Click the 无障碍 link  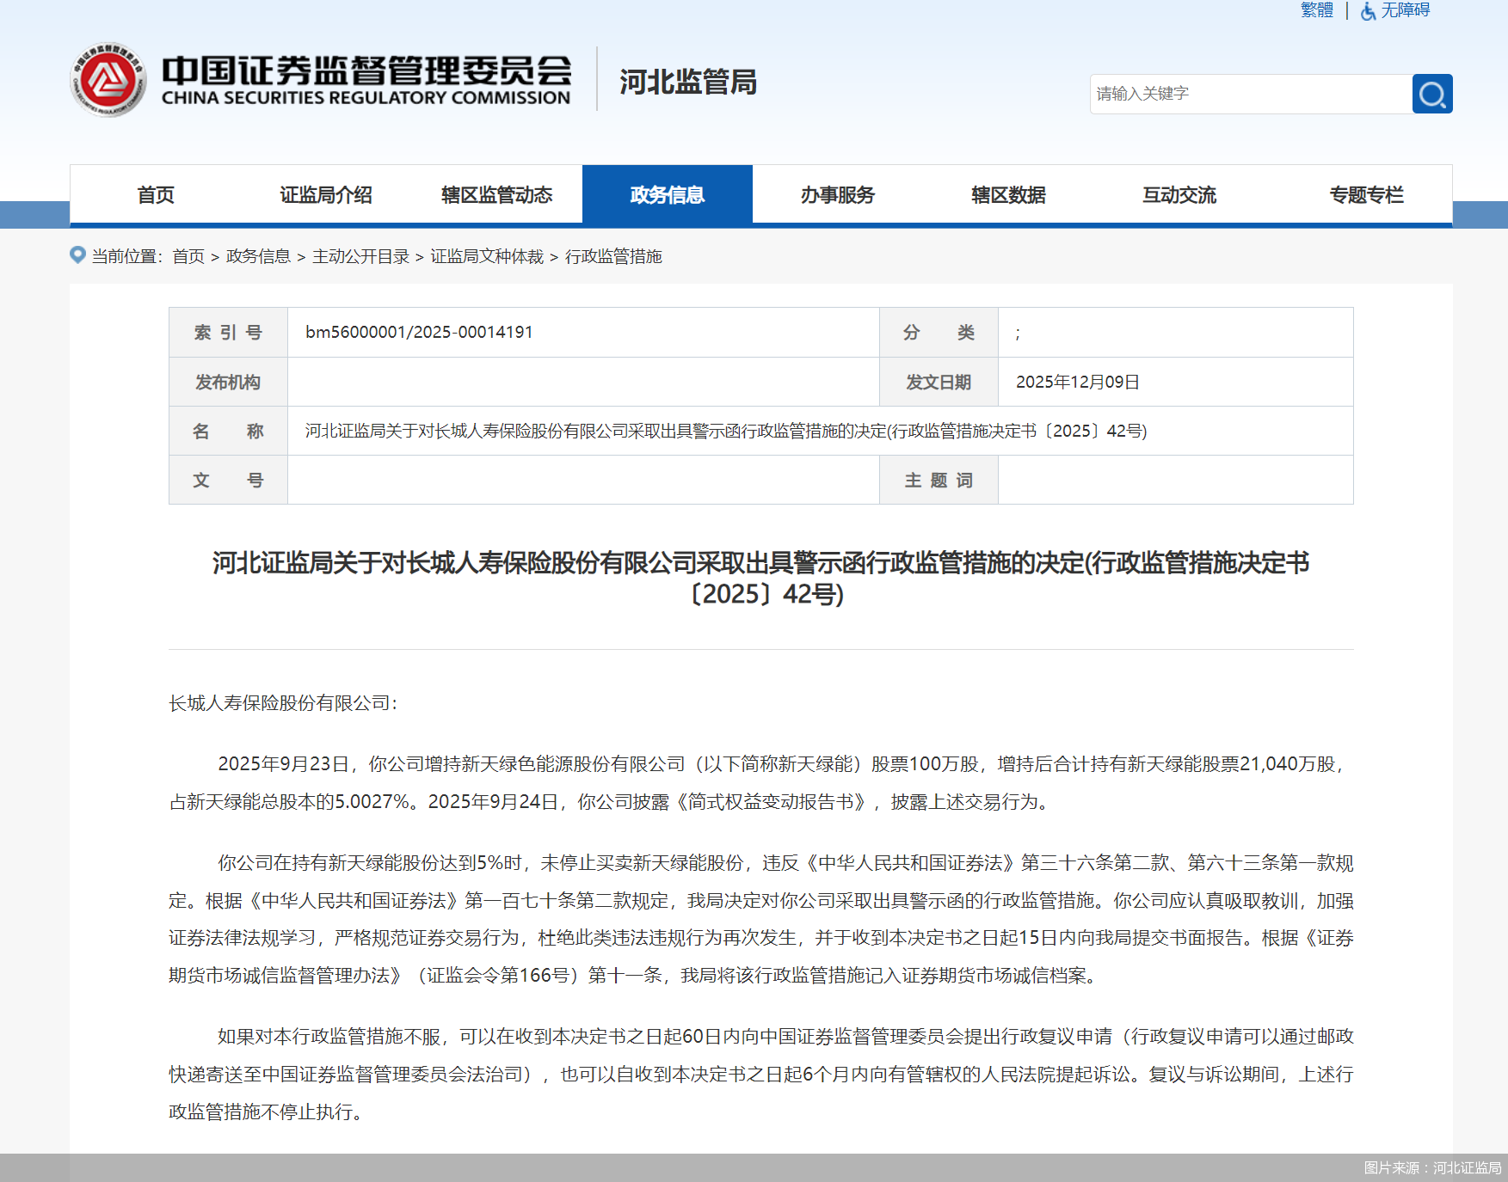pos(1404,11)
